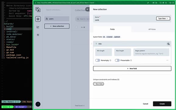The width and height of the screenshot is (176, 110).
Task: Click the 'Total found: 0' text
Action: [x=79, y=106]
